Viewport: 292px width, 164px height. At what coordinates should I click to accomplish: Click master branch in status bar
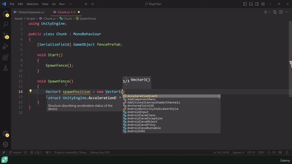(x=16, y=152)
